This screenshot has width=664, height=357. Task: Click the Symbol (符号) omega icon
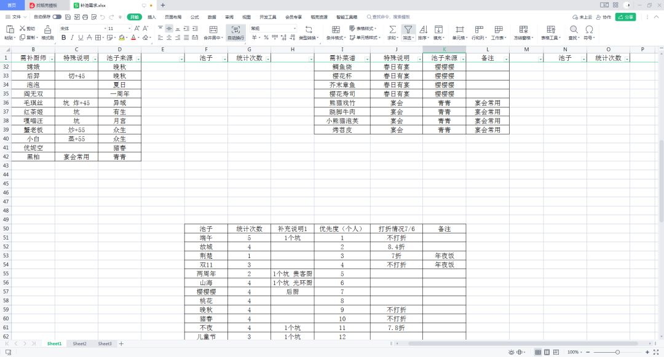pos(588,29)
